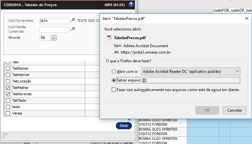
Task: Check the TabTeste checkbox
Action: point(8,100)
